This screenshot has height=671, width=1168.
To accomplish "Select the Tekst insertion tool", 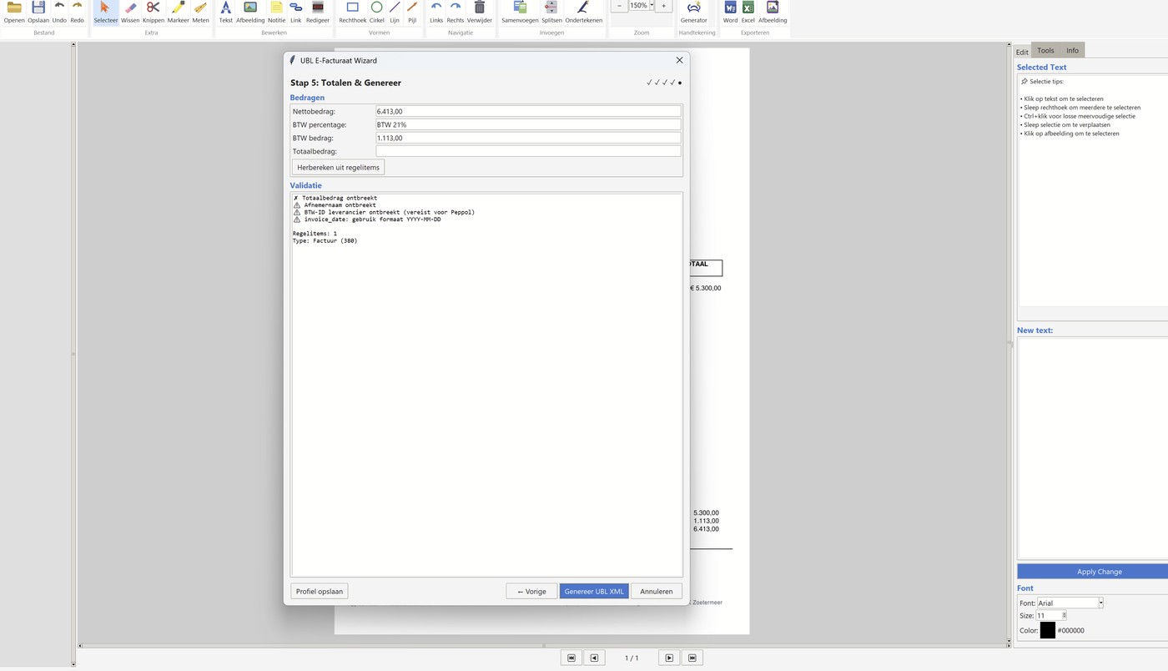I will coord(225,12).
